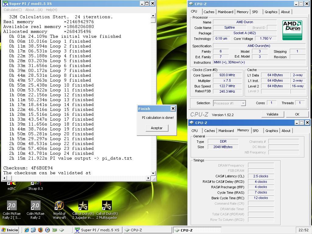Screen dimensions: 312x234
Task: Click the Windows Media Player quick launch icon
Action: point(47,230)
